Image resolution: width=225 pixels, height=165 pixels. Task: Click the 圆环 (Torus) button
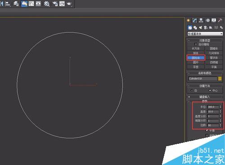196,62
